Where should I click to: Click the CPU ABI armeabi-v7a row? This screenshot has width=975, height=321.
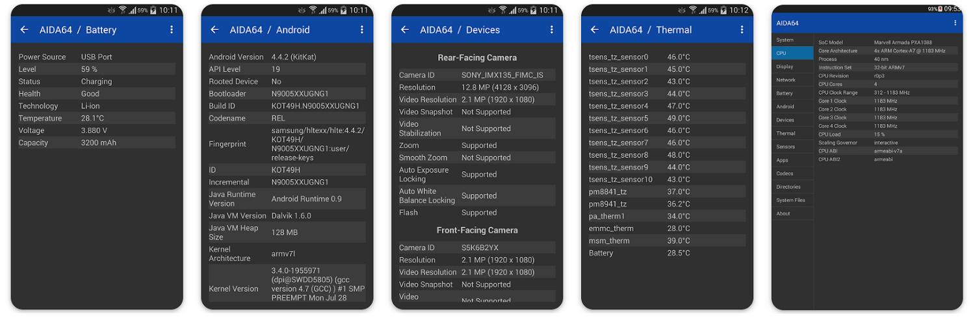pyautogui.click(x=887, y=151)
